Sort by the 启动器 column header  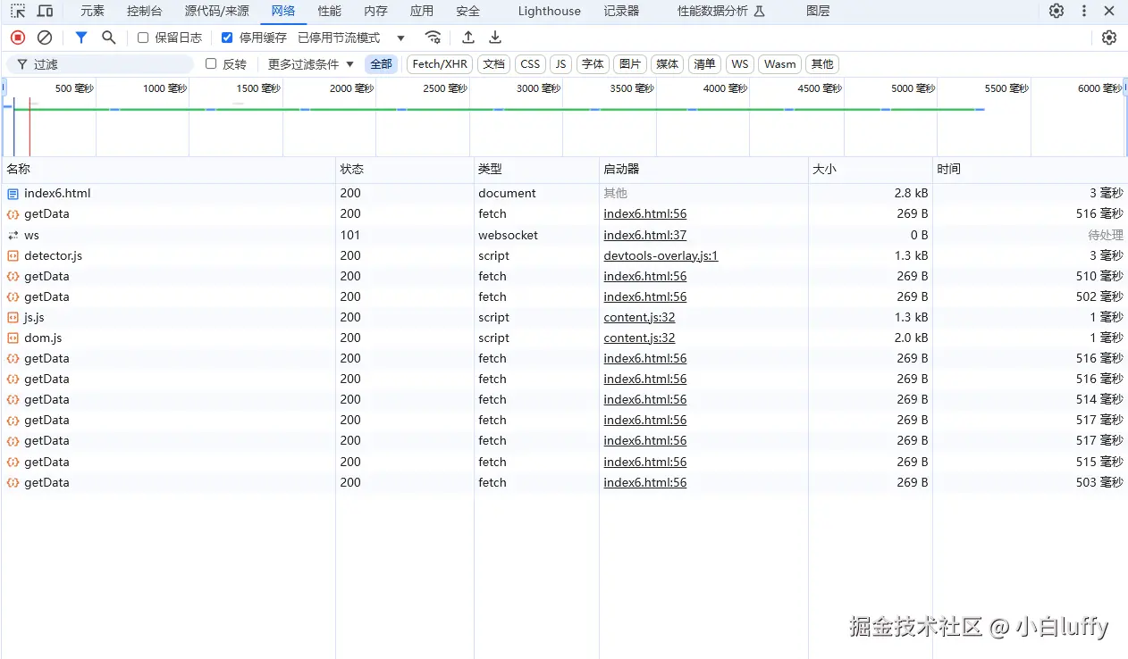tap(703, 169)
